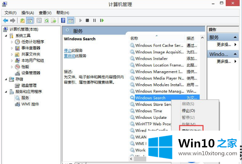Select 性能 tree node
This screenshot has height=164, width=242.
[x=25, y=67]
